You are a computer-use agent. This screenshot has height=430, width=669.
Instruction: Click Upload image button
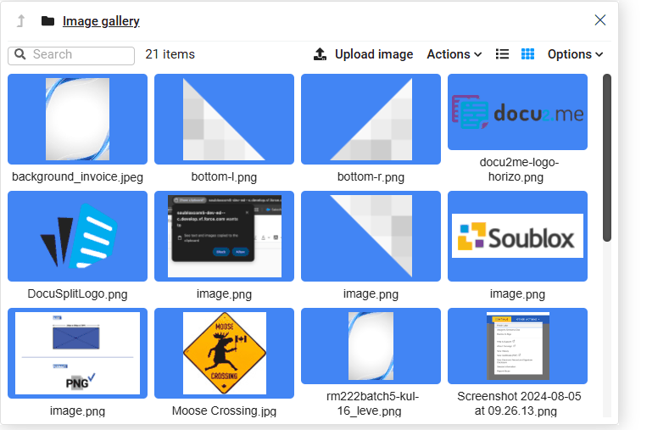click(x=364, y=54)
